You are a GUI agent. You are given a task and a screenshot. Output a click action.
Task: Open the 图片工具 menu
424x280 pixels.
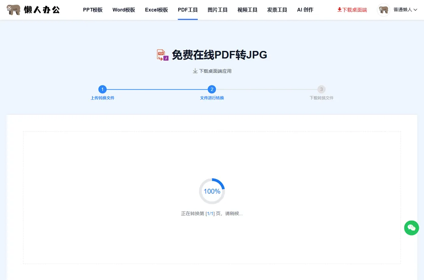point(218,10)
